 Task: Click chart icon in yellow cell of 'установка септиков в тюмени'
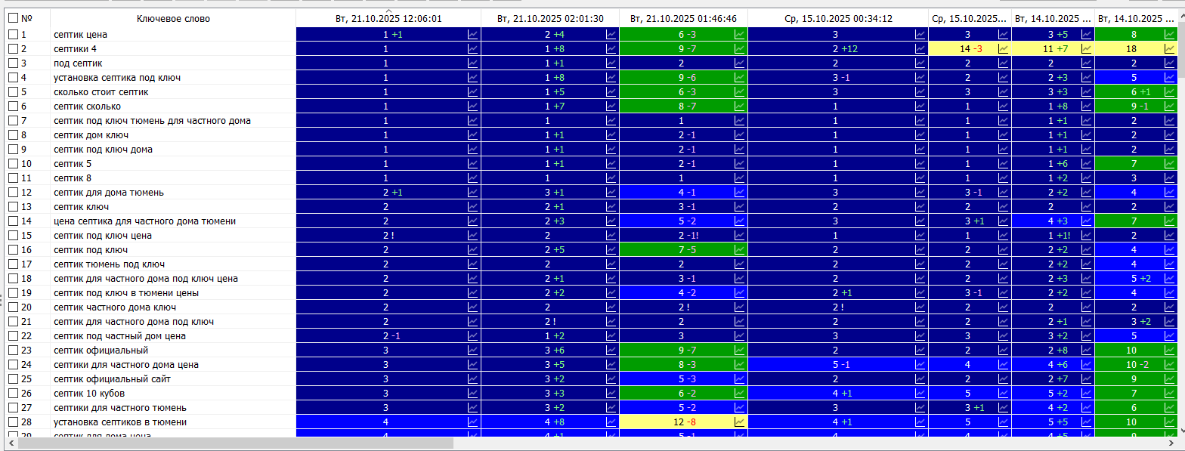pos(740,422)
